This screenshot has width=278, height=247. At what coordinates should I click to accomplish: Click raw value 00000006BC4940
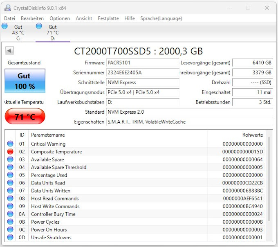point(242,206)
